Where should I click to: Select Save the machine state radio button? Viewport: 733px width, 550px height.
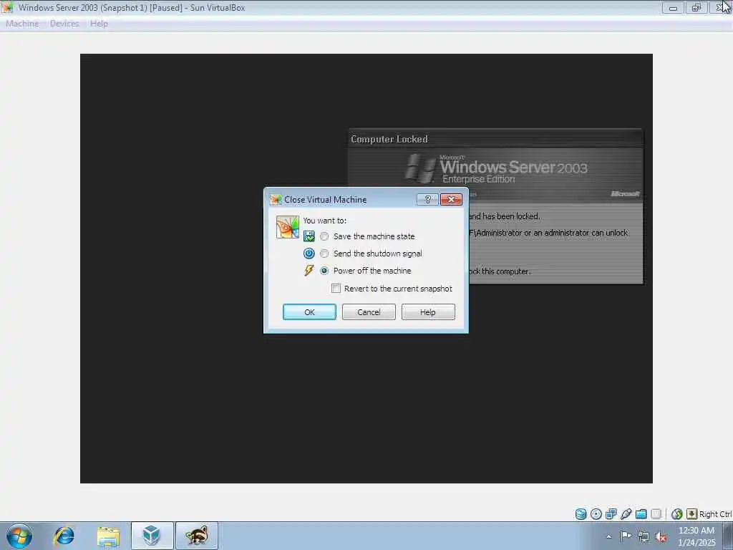click(x=324, y=236)
